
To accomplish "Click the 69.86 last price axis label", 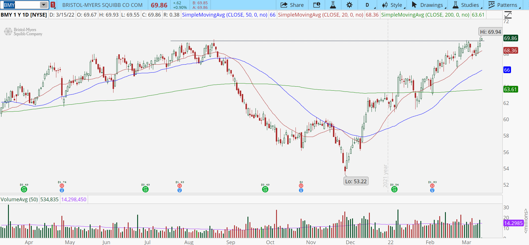I will point(510,38).
